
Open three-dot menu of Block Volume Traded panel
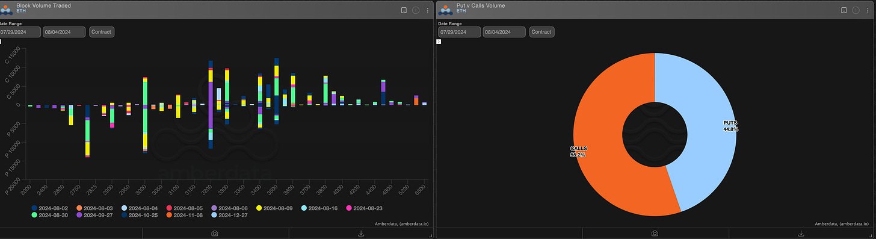click(428, 10)
